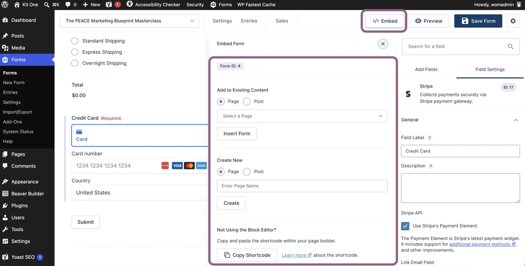The width and height of the screenshot is (525, 266).
Task: Collapse the General settings section
Action: tap(516, 120)
